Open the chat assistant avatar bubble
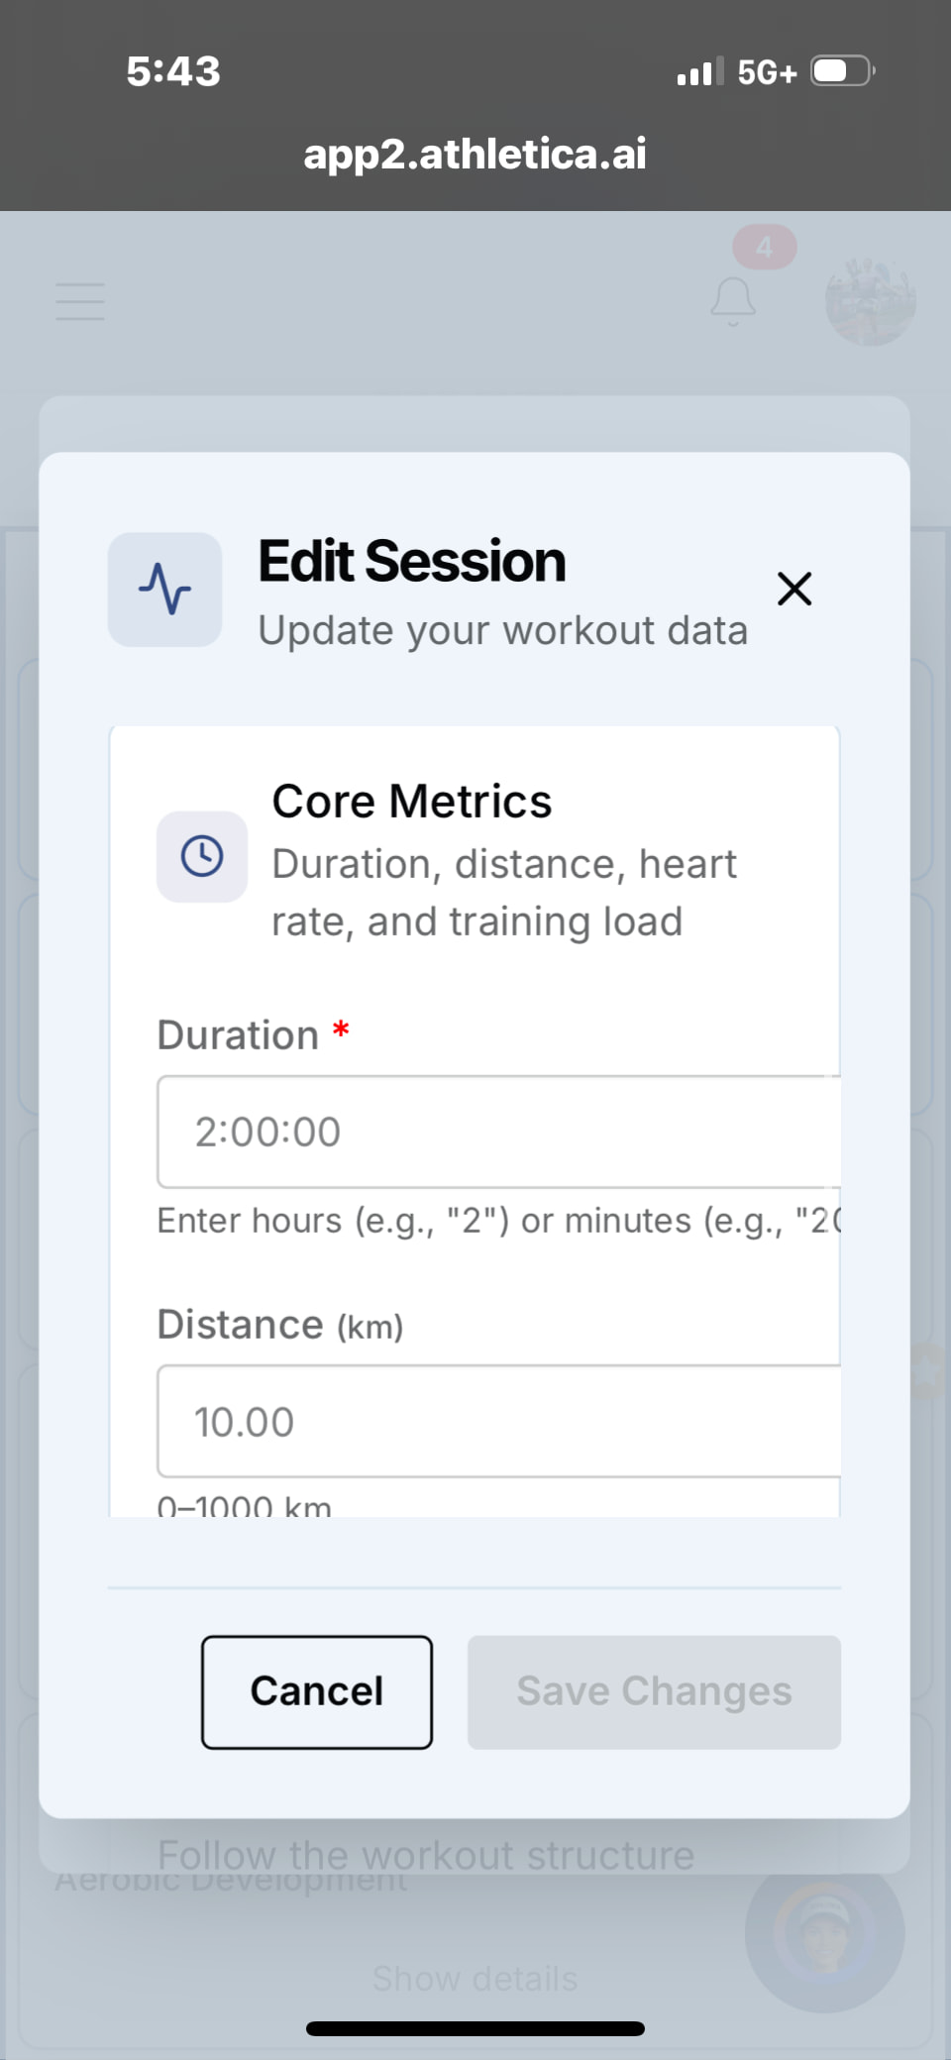951x2060 pixels. (824, 1933)
